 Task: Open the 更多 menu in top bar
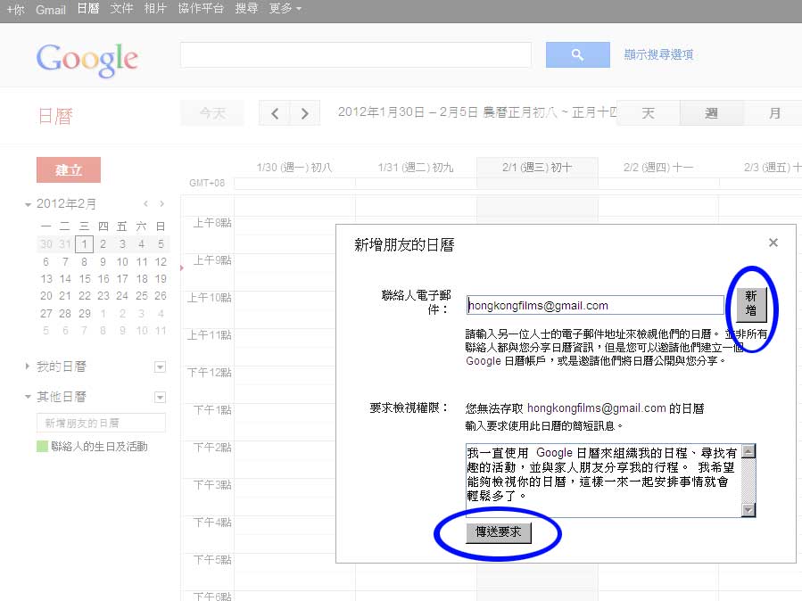pyautogui.click(x=285, y=8)
